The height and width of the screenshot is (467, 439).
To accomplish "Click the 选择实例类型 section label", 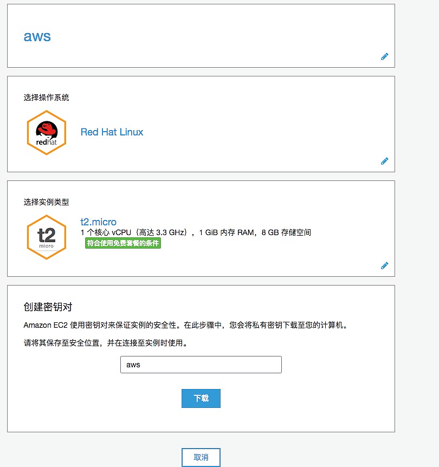I will pos(46,202).
